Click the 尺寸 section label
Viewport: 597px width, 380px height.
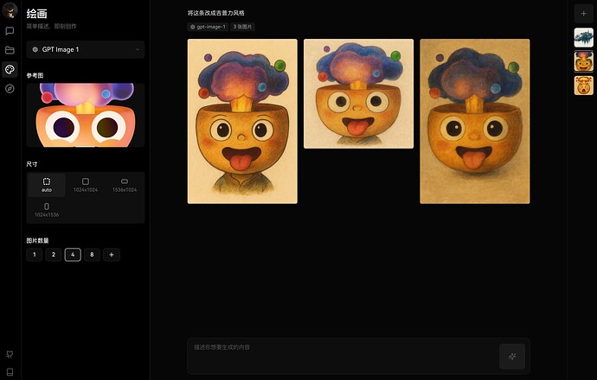pyautogui.click(x=32, y=164)
